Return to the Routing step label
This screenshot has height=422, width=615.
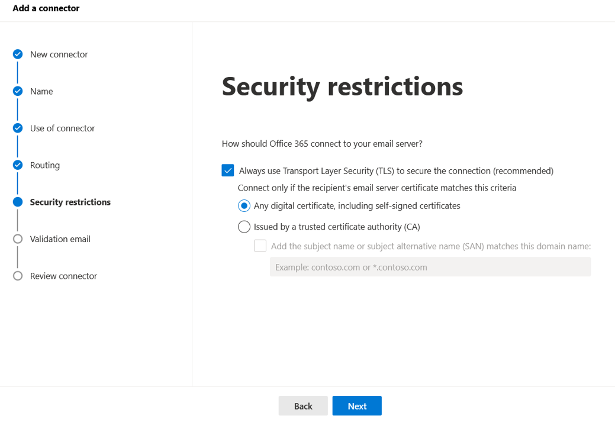45,165
